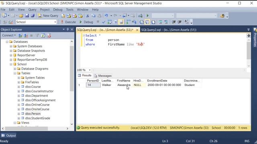This screenshot has height=144, width=257.
Task: Open the Connect dropdown in Object Explorer
Action: click(x=9, y=36)
